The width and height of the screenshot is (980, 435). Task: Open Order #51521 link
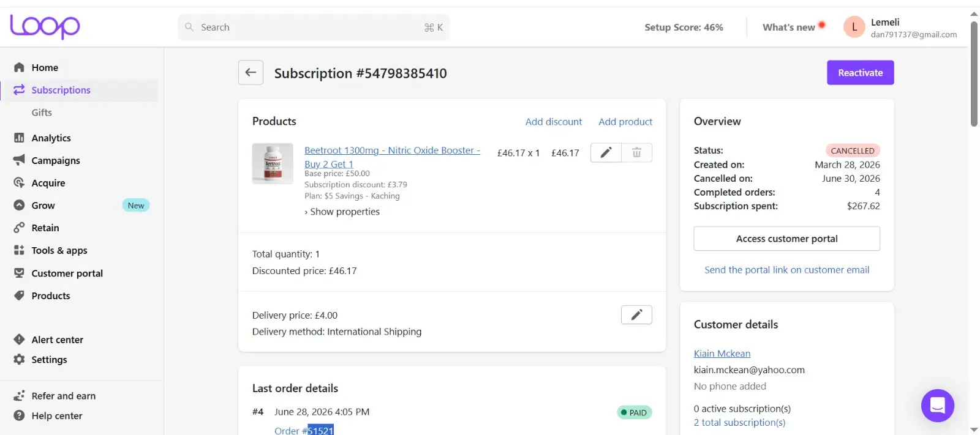point(304,430)
